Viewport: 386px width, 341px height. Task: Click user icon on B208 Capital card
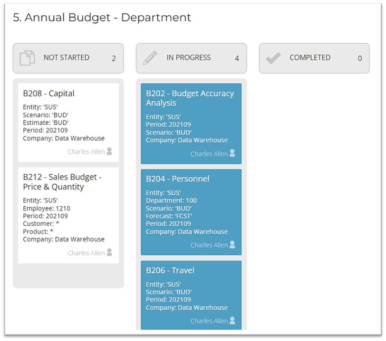coord(109,151)
